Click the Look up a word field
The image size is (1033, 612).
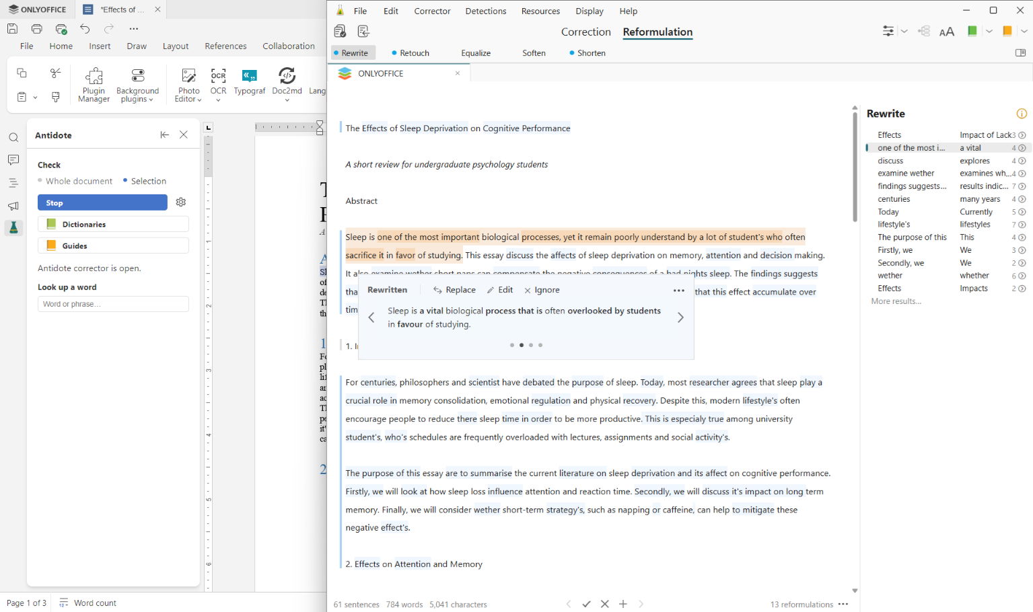(x=113, y=304)
